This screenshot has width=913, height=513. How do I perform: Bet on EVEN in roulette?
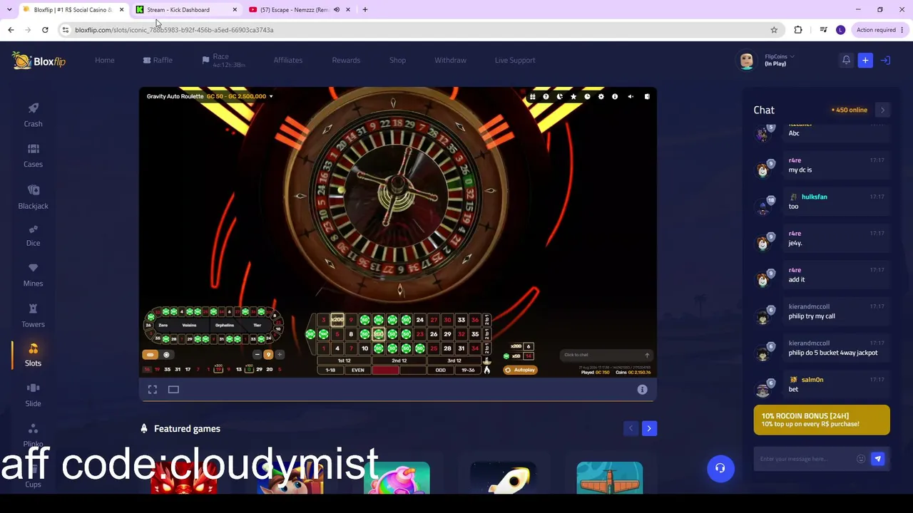[x=358, y=370]
